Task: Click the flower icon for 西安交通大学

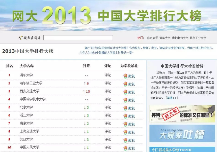Action: (x=125, y=92)
